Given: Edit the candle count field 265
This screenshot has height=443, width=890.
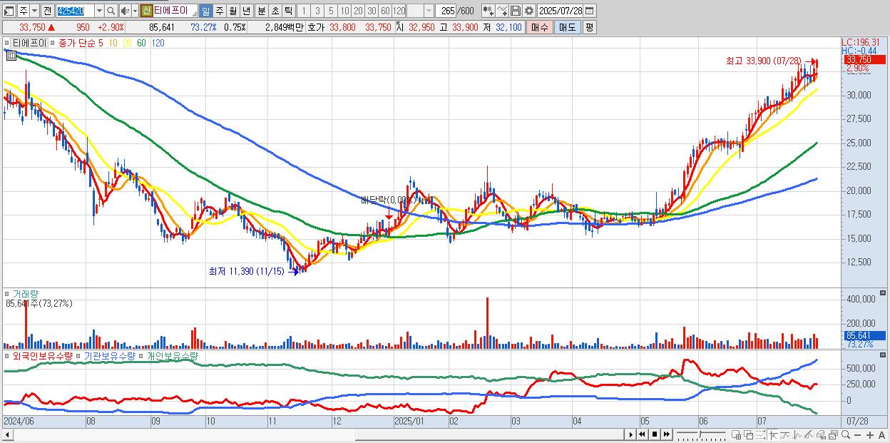Looking at the screenshot, I should tap(447, 11).
